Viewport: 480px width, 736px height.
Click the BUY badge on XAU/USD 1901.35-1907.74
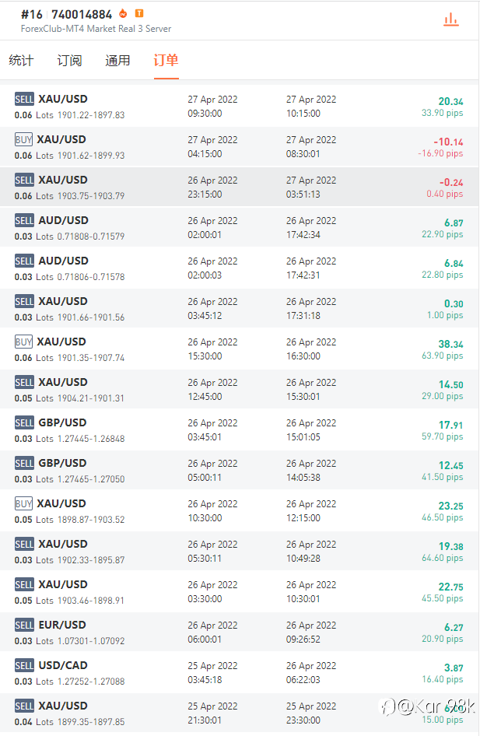pyautogui.click(x=24, y=342)
